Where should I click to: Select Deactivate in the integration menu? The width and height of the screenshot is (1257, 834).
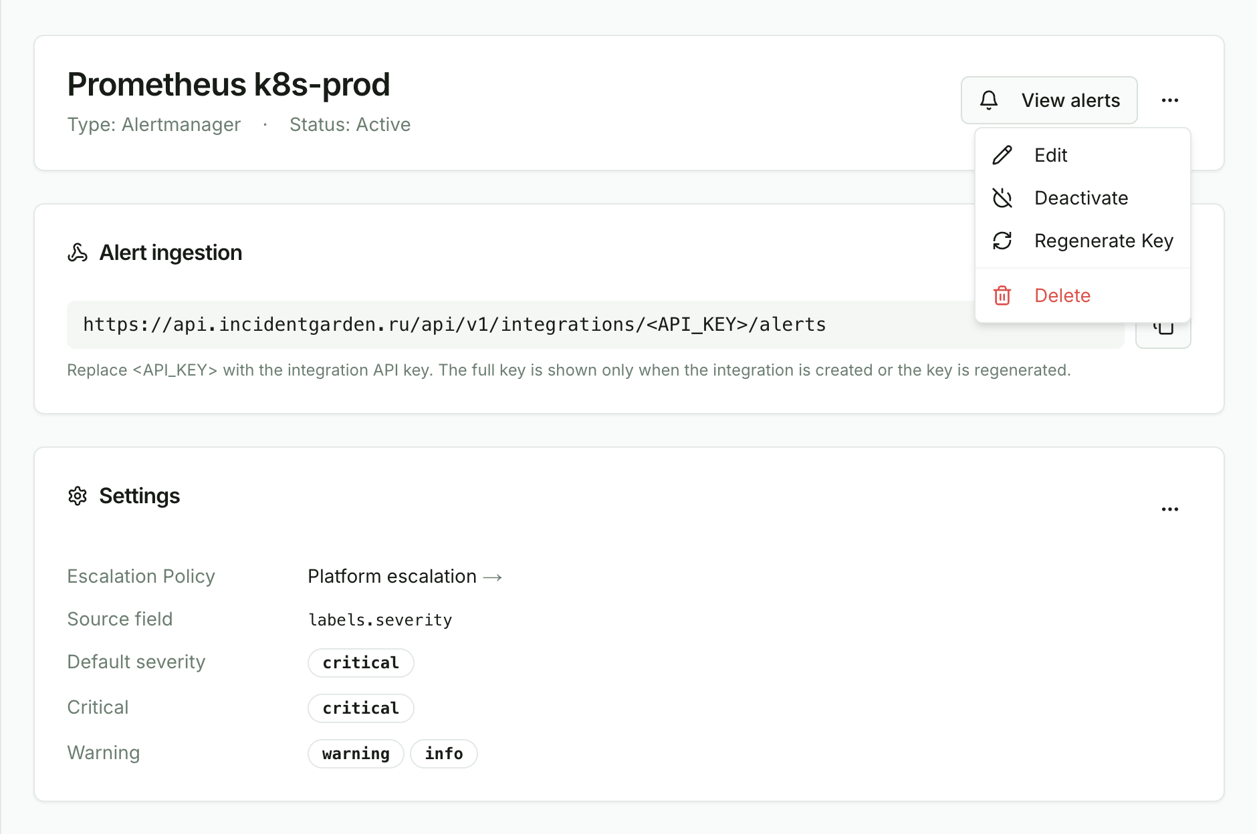click(x=1082, y=198)
